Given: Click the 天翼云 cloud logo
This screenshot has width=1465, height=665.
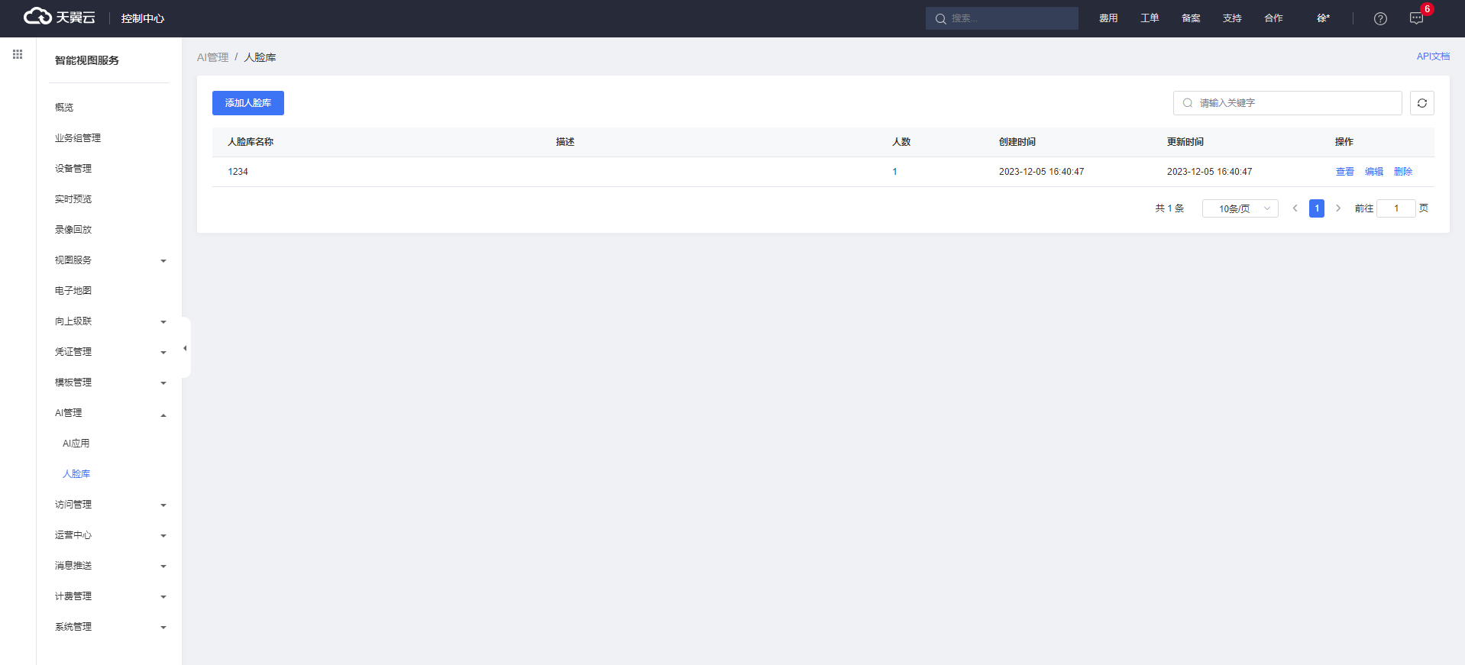Looking at the screenshot, I should 60,17.
